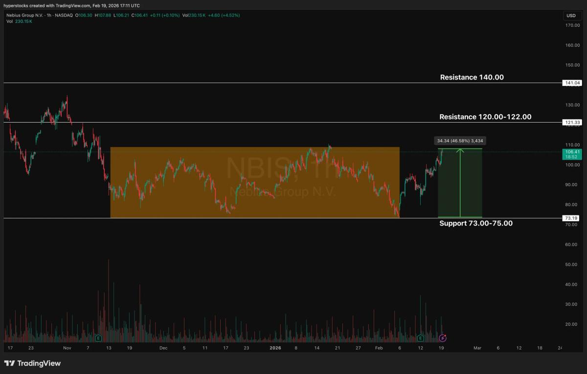Select the measurement label showing 34.34 (46.58%)
587x374 pixels.
(x=459, y=141)
